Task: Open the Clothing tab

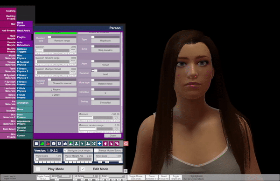Action: 8,11
